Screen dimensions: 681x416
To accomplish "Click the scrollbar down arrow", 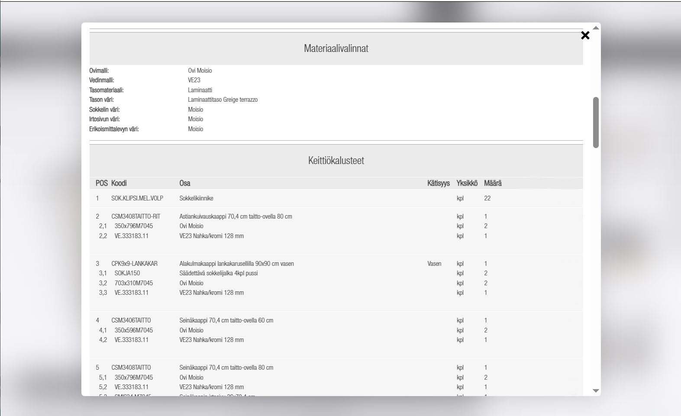I will coord(596,390).
